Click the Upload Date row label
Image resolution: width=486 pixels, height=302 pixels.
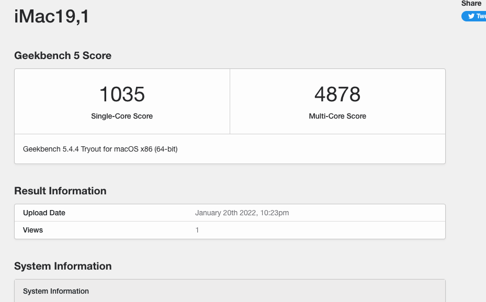pos(44,213)
